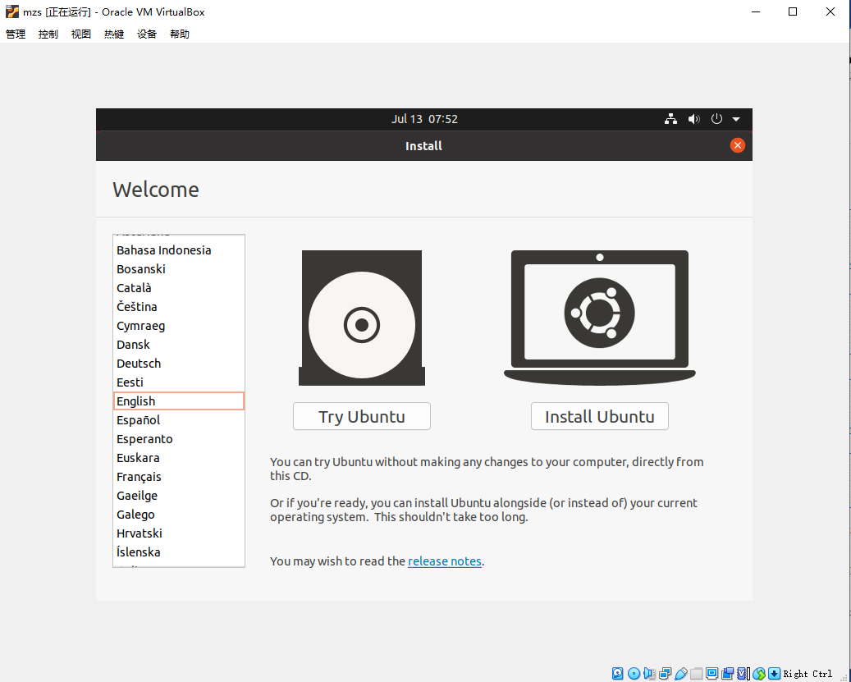The height and width of the screenshot is (682, 851).
Task: Close the Install window with orange X
Action: point(737,145)
